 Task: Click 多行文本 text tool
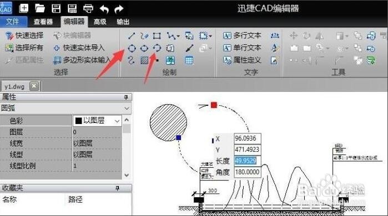pyautogui.click(x=242, y=35)
